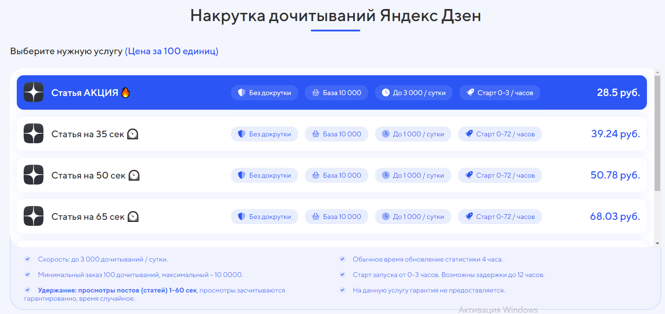
Task: Click check mark icon beside Обычное время note
Action: pyautogui.click(x=342, y=259)
